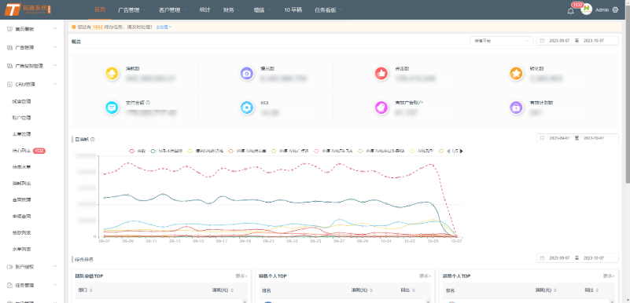Open the 广告管理 top menu dropdown
This screenshot has height=303, width=630.
point(132,10)
